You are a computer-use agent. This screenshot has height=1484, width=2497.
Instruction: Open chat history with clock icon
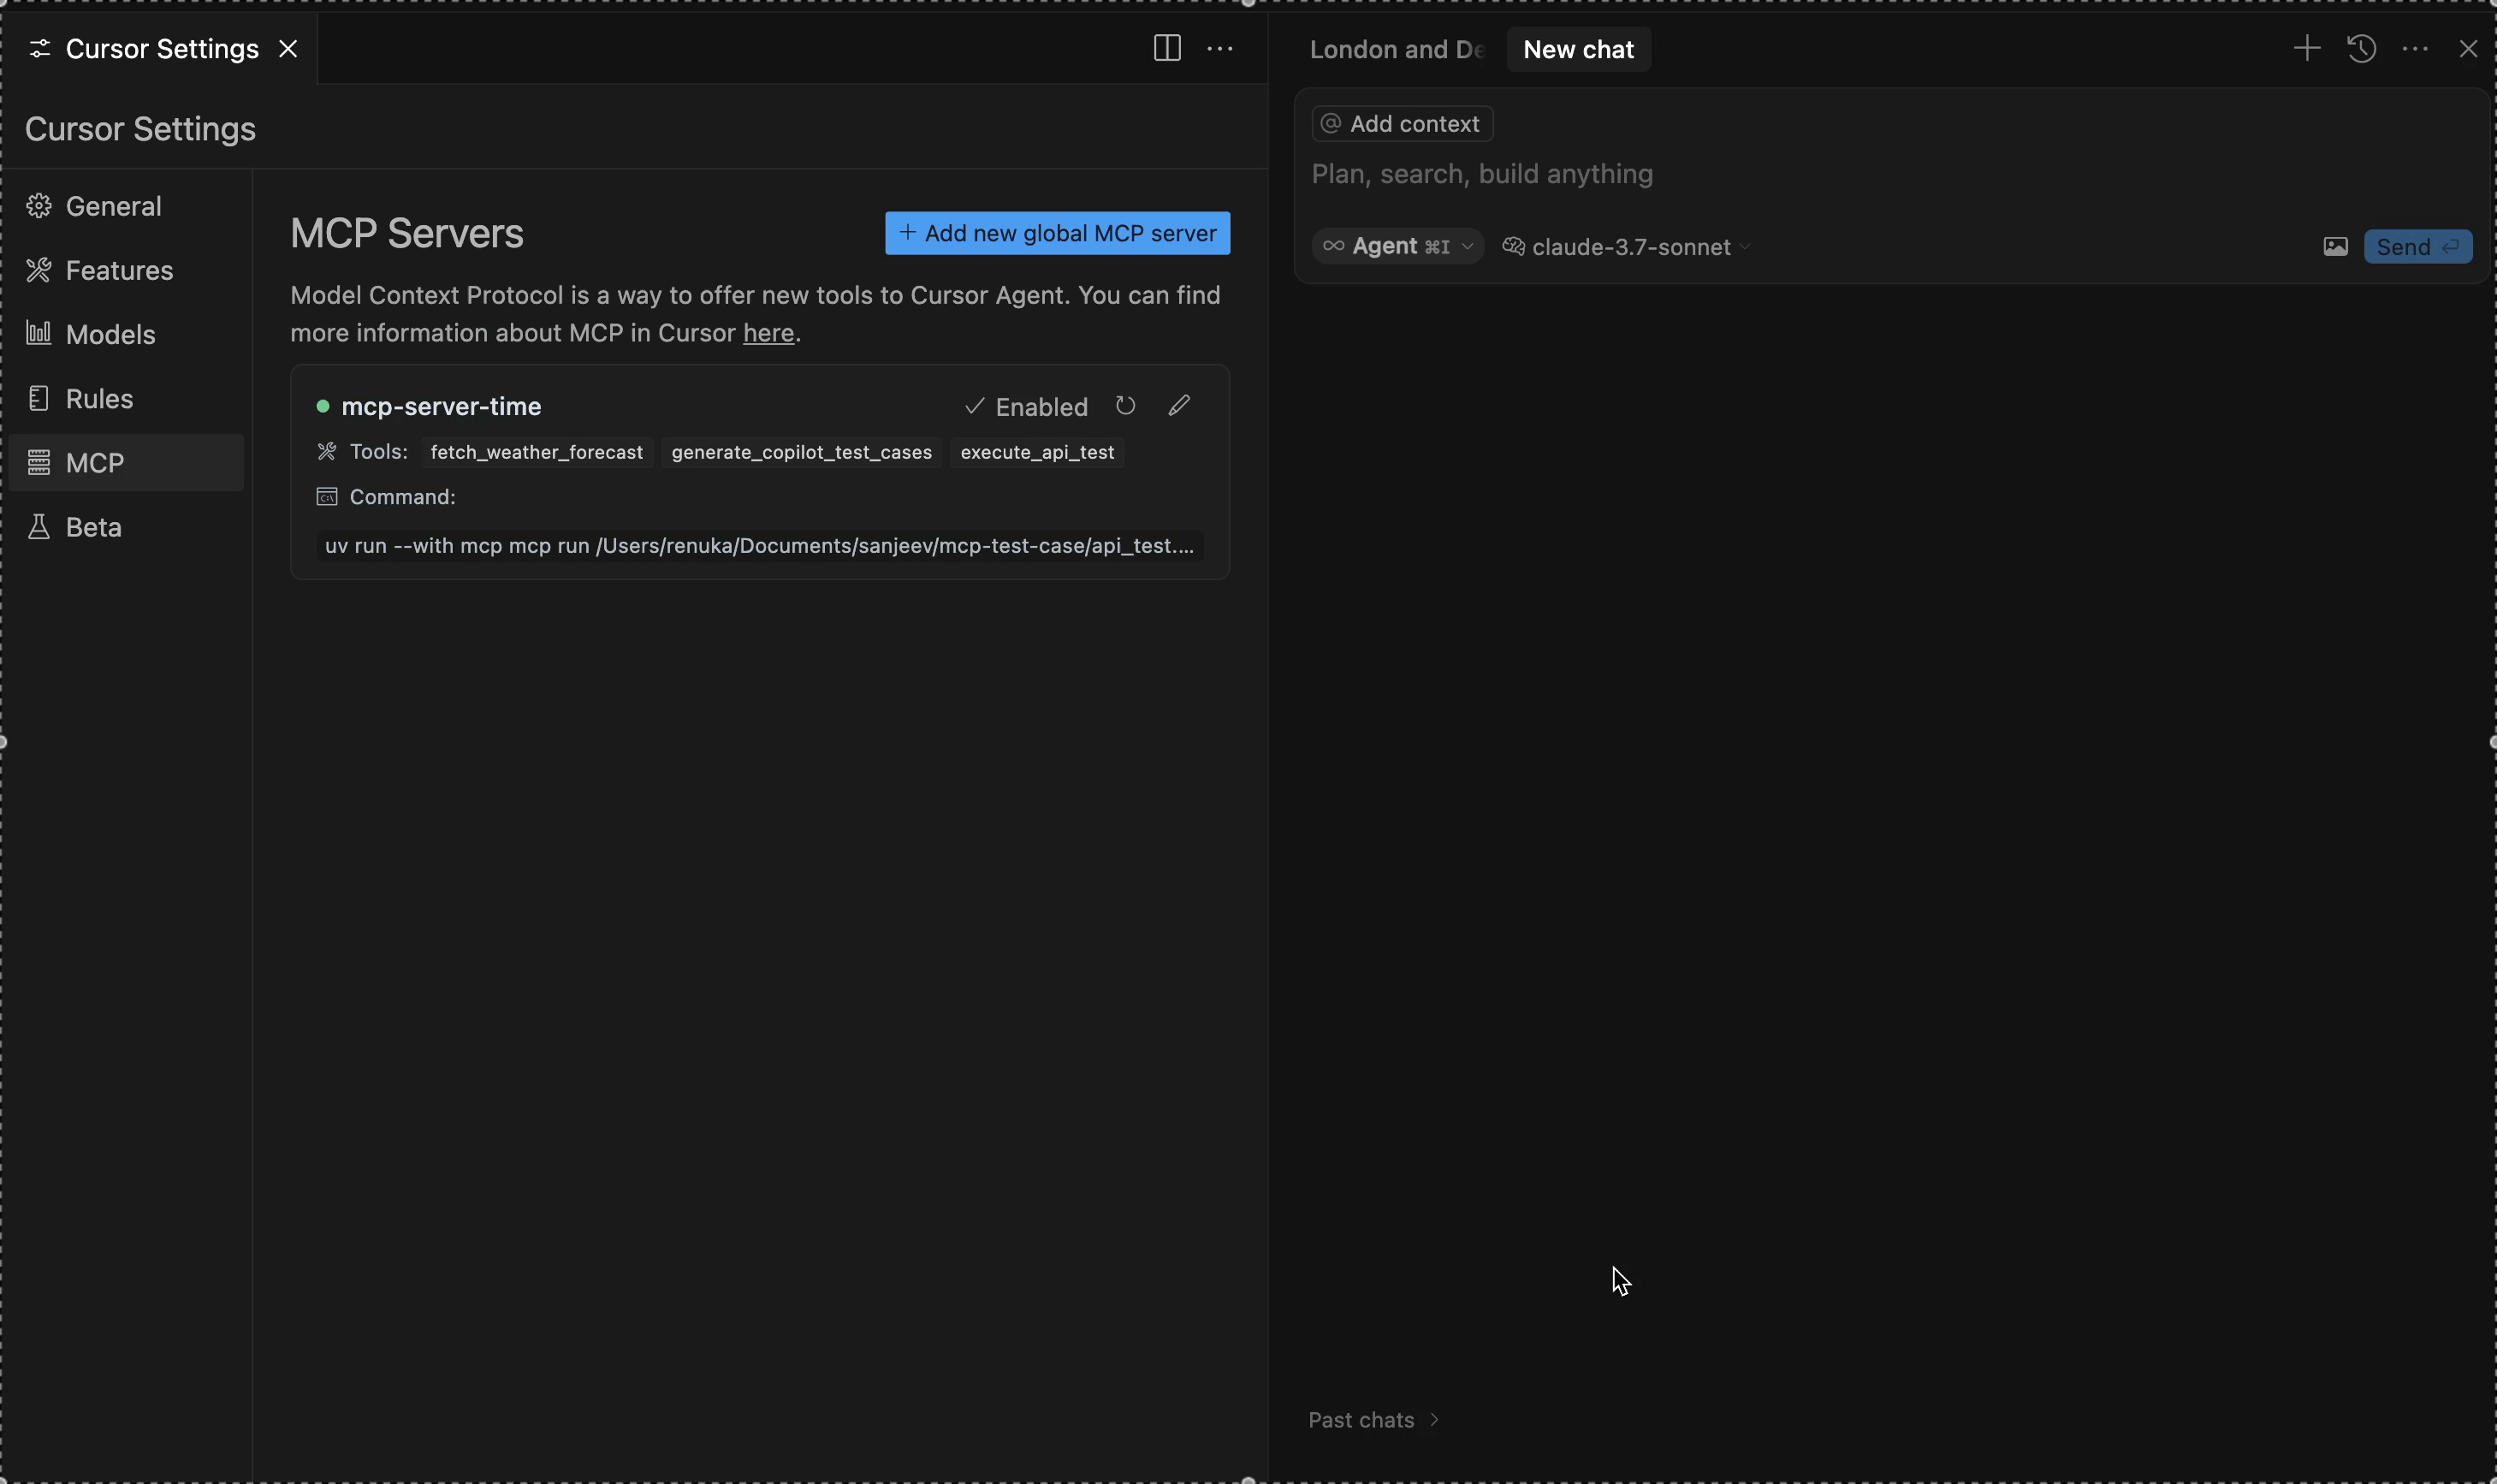coord(2361,49)
